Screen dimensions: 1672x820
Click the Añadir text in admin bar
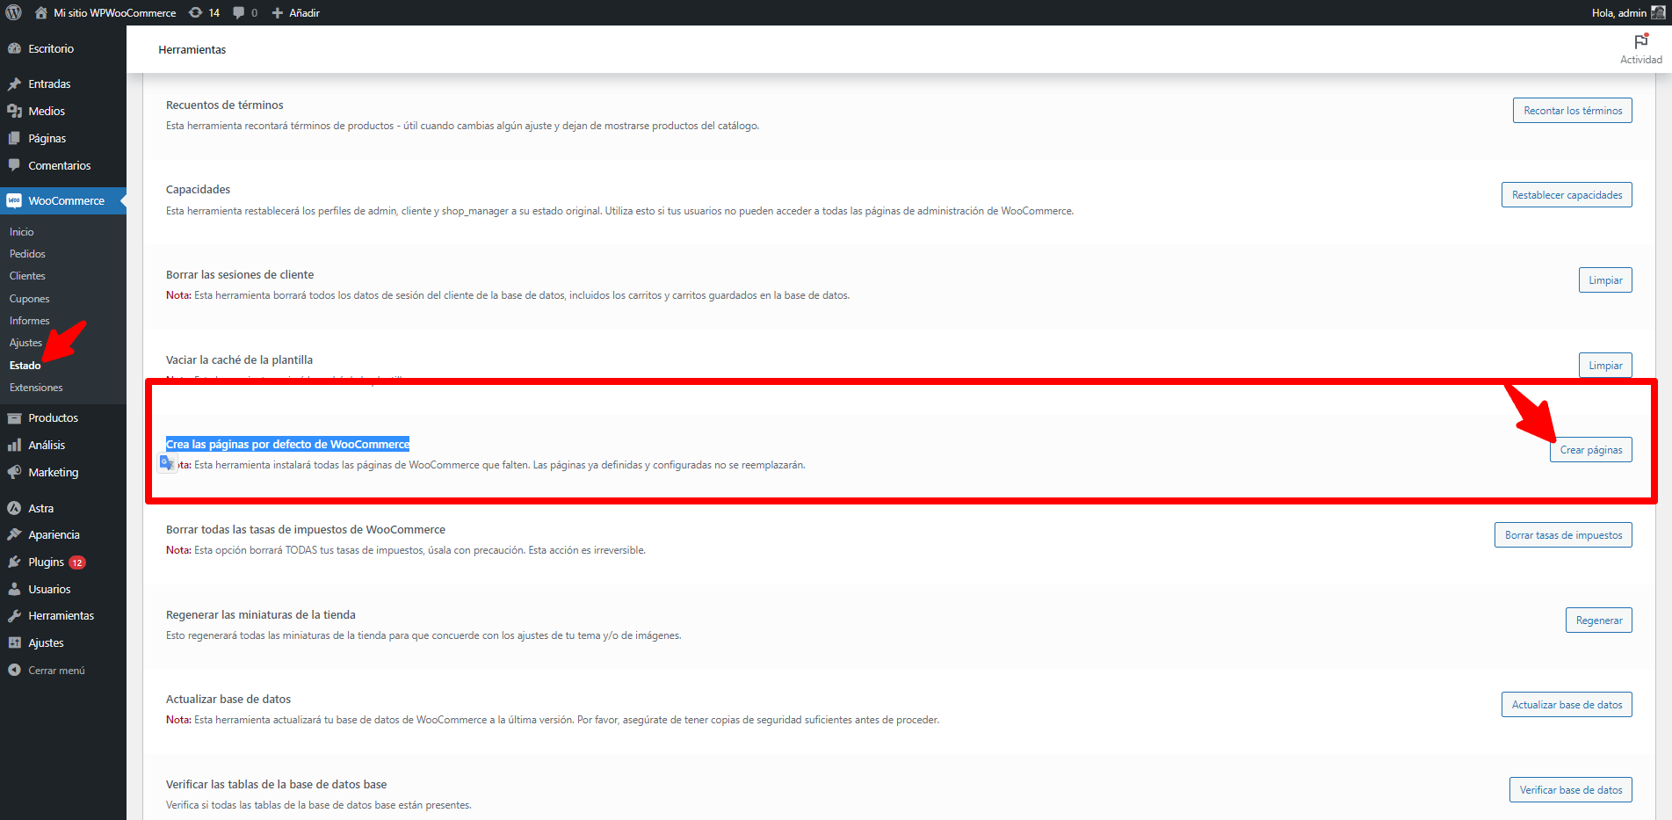coord(304,12)
